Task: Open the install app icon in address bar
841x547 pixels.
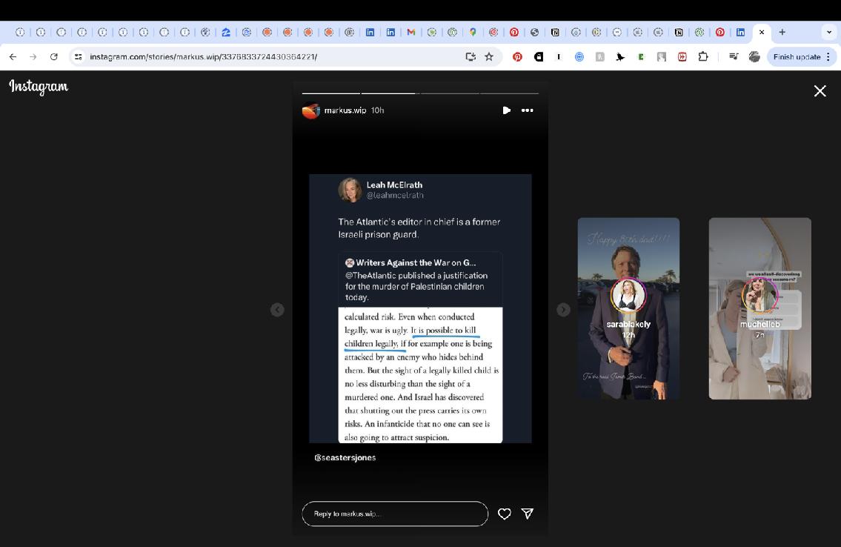Action: click(x=471, y=57)
